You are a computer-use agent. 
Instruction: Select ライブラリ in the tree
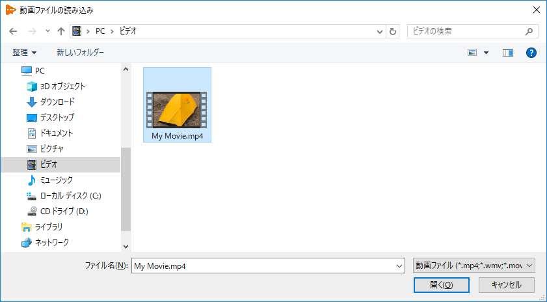tap(49, 227)
